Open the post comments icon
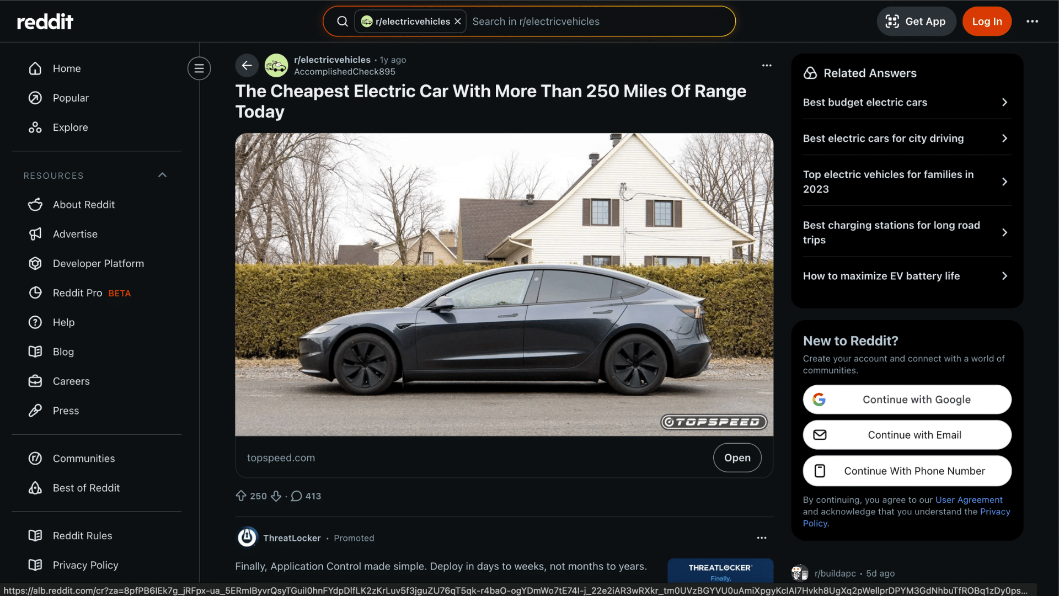 tap(297, 496)
